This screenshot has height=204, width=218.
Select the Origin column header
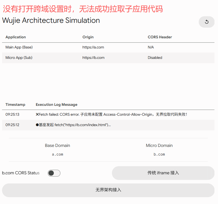point(88,37)
